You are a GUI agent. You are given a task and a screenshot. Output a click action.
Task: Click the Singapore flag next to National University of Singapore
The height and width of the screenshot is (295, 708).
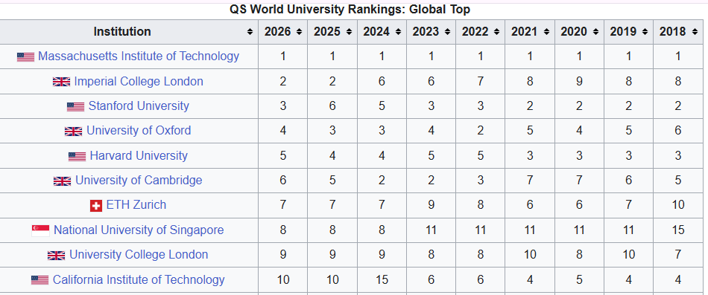point(41,230)
